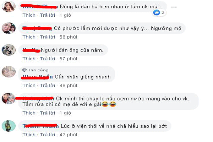Click Thích under the 'Ck mình' comment

click(29, 113)
